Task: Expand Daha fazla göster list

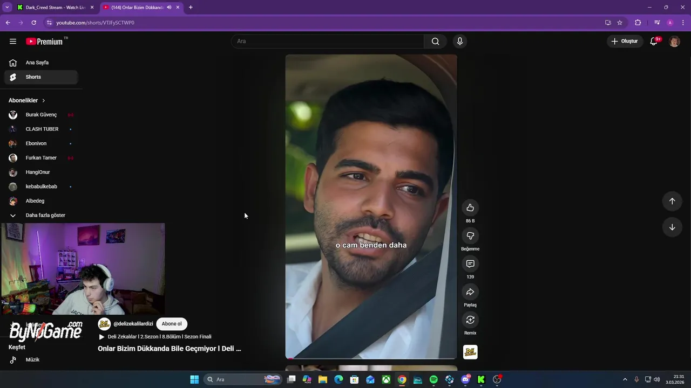Action: click(41, 216)
